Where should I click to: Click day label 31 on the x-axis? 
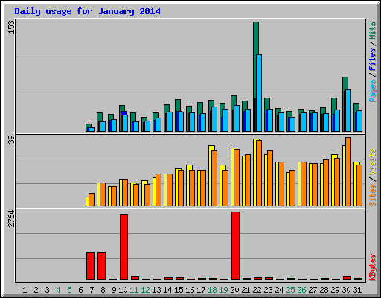[x=357, y=290]
